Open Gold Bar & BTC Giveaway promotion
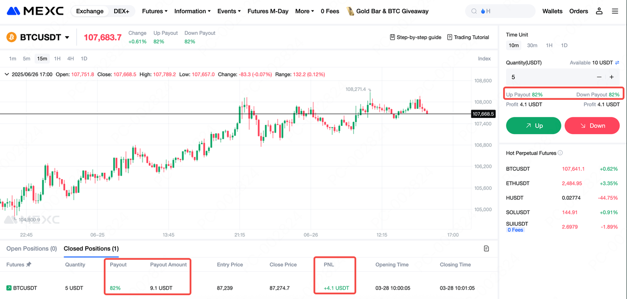The image size is (627, 299). coord(392,11)
